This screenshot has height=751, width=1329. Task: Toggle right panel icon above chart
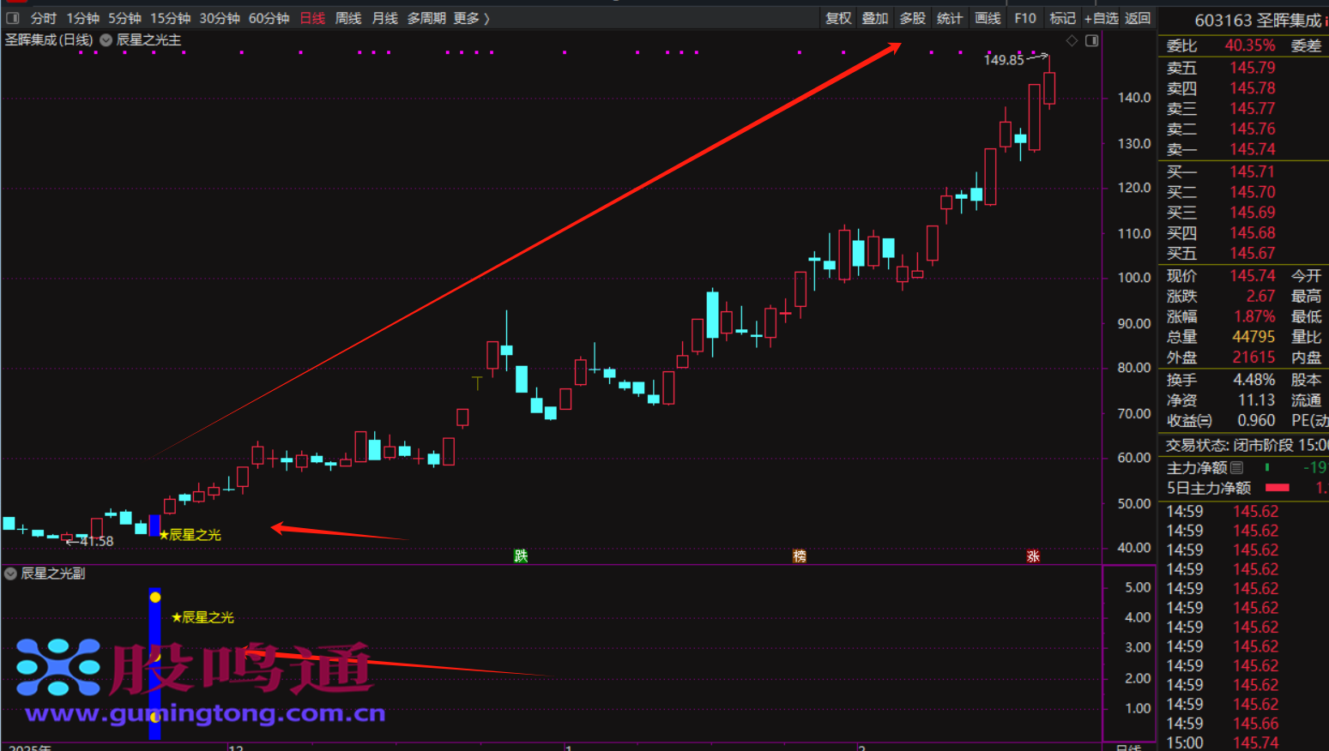coord(1091,40)
